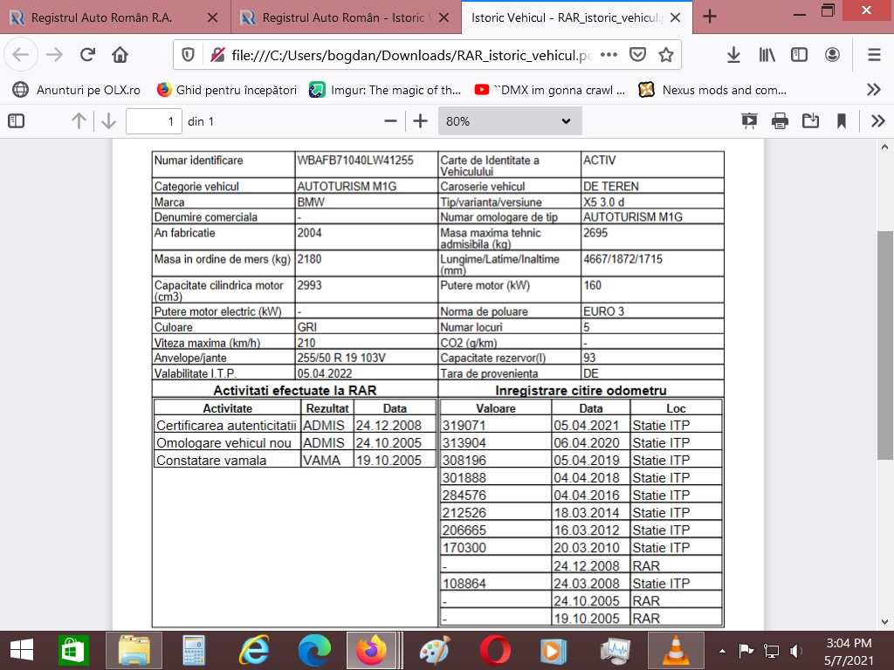Open the 80% zoom level dropdown

(509, 121)
